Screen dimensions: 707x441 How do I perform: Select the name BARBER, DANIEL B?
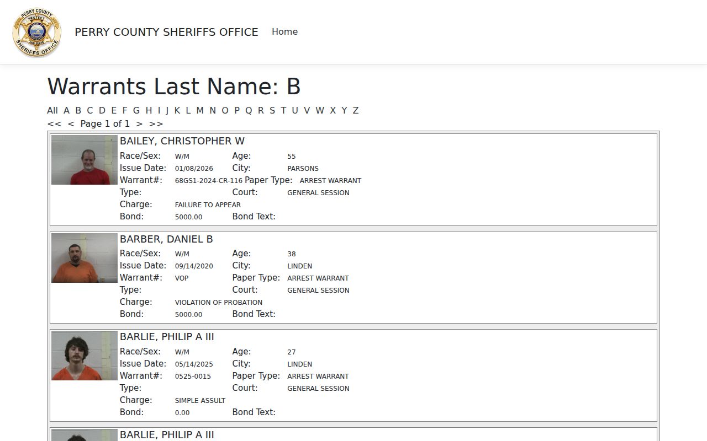(x=166, y=239)
